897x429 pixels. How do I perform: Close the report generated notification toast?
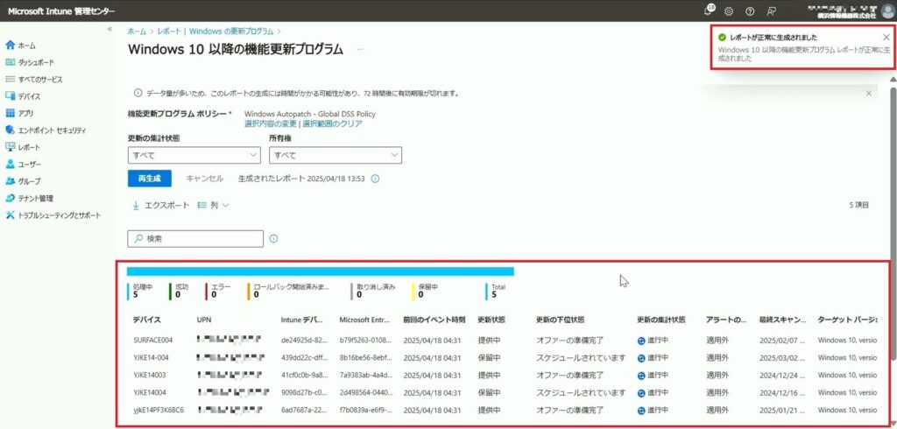886,37
